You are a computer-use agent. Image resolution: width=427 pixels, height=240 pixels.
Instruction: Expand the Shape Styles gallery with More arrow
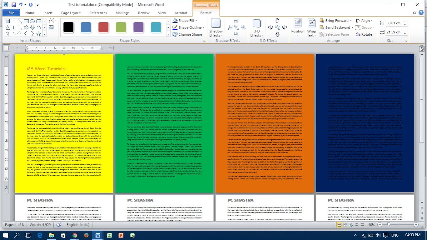pos(168,34)
